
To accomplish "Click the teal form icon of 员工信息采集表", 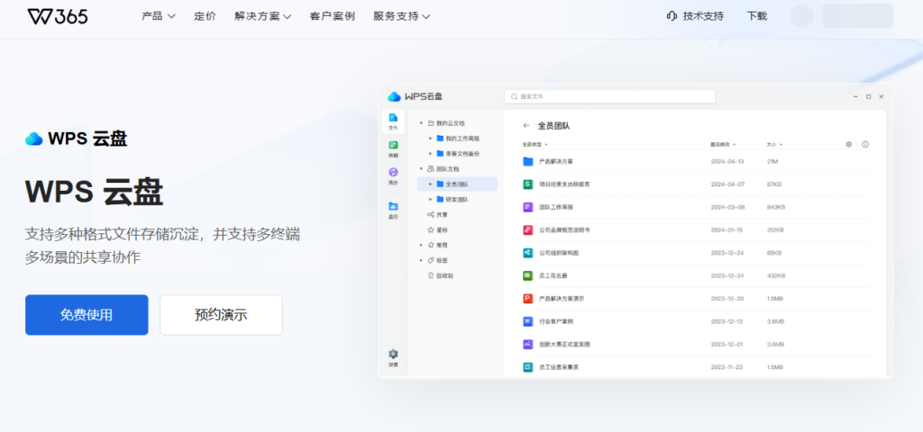I will [x=528, y=367].
